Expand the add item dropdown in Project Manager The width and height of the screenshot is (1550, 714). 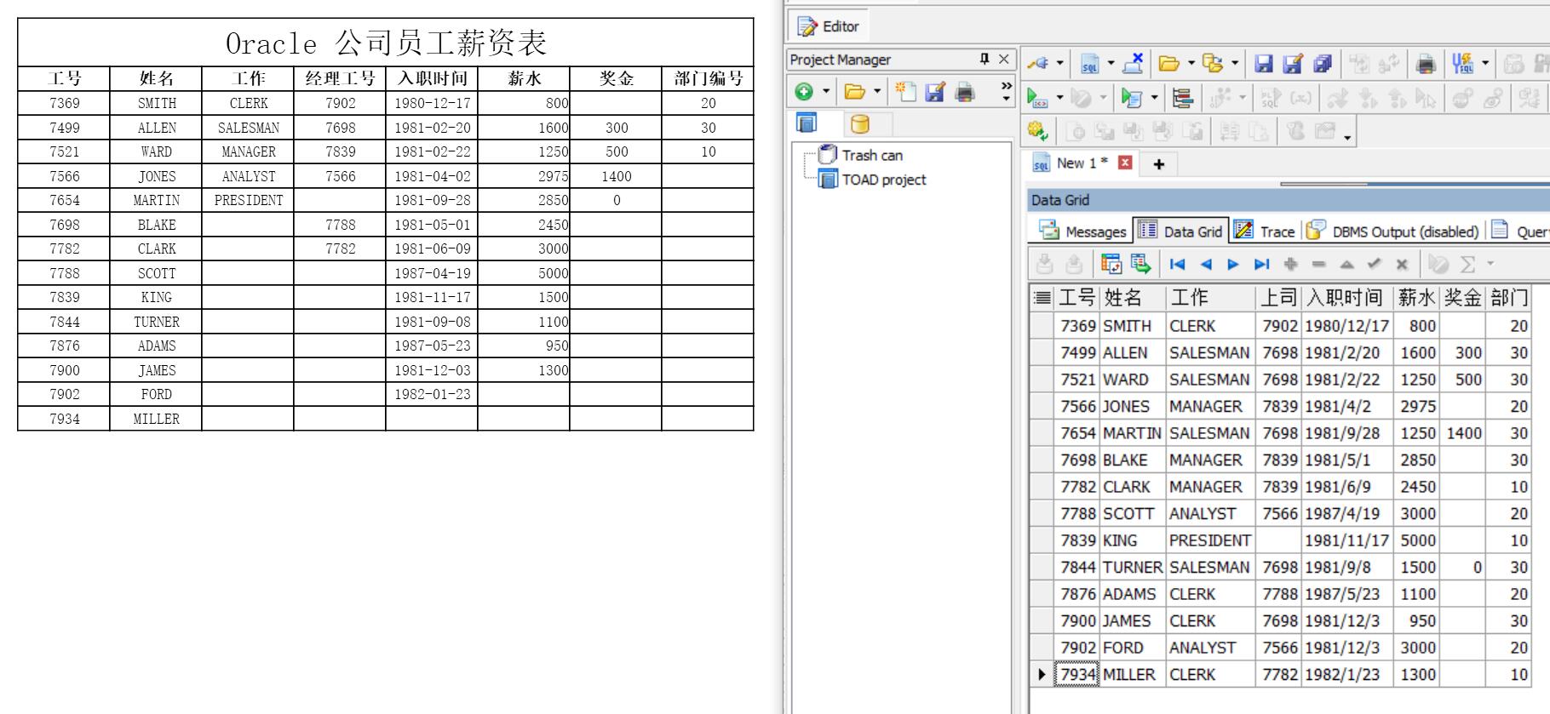pyautogui.click(x=825, y=91)
